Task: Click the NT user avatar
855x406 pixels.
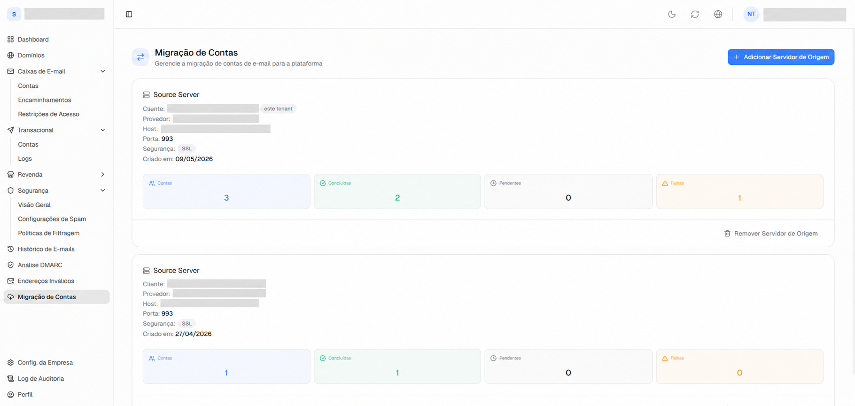Action: (751, 14)
